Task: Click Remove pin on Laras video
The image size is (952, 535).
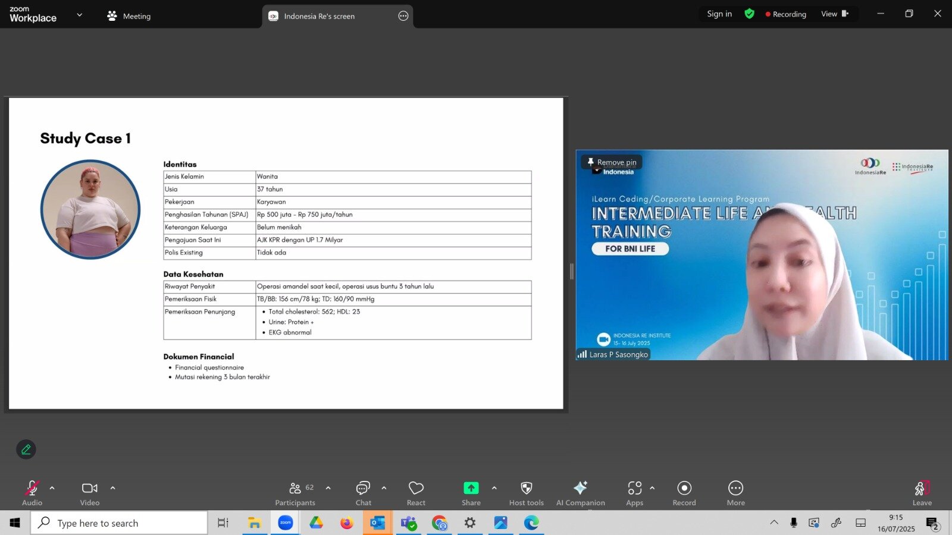Action: click(x=612, y=162)
